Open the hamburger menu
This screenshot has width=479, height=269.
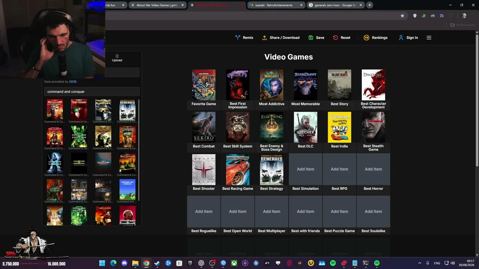click(x=429, y=38)
